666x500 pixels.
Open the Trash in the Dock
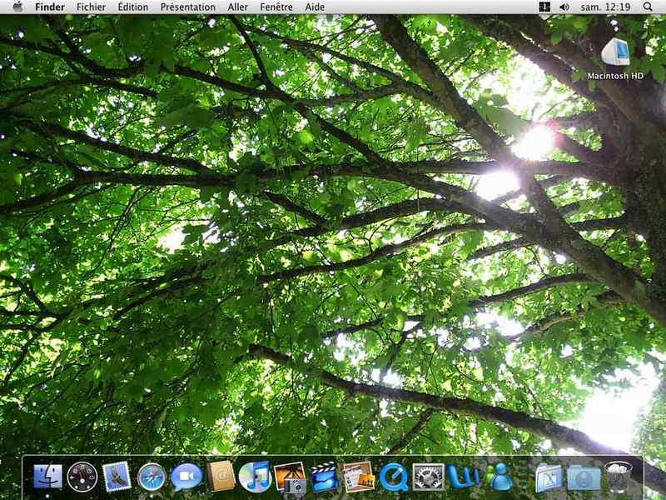(619, 477)
